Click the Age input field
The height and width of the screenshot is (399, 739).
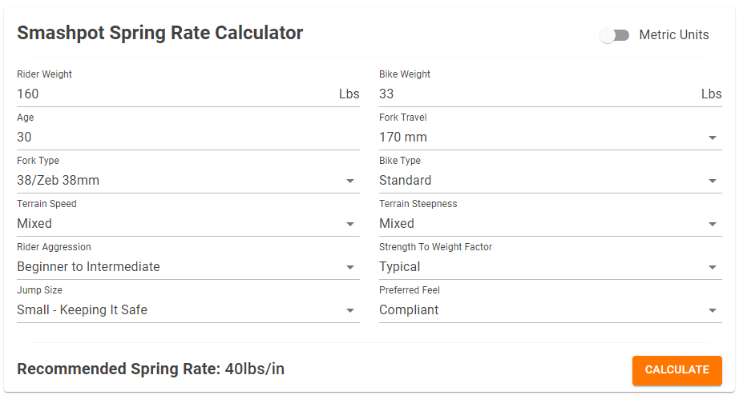(x=188, y=137)
